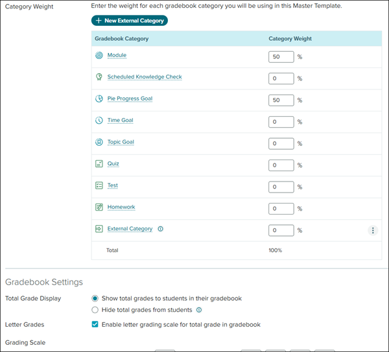Click the Time Goal clock icon
This screenshot has height=352, width=389.
(99, 121)
